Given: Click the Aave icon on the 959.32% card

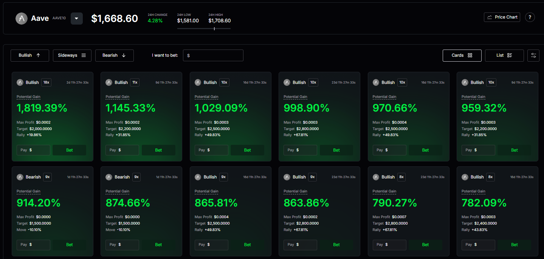Looking at the screenshot, I should (x=465, y=82).
